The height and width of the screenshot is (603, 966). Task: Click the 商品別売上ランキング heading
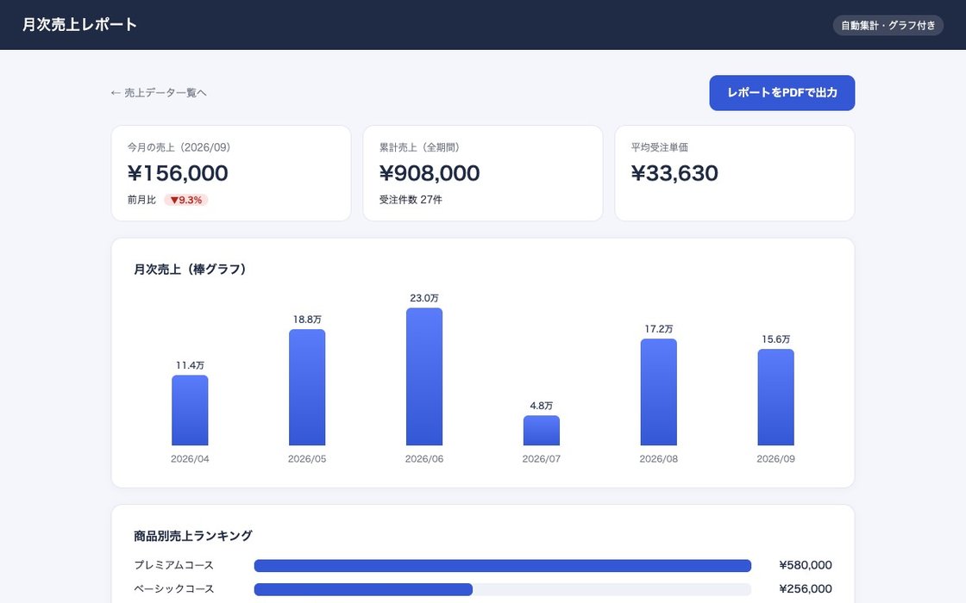193,536
